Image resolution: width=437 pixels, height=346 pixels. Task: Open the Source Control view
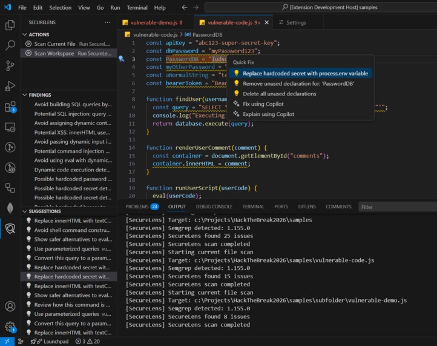pos(10,66)
